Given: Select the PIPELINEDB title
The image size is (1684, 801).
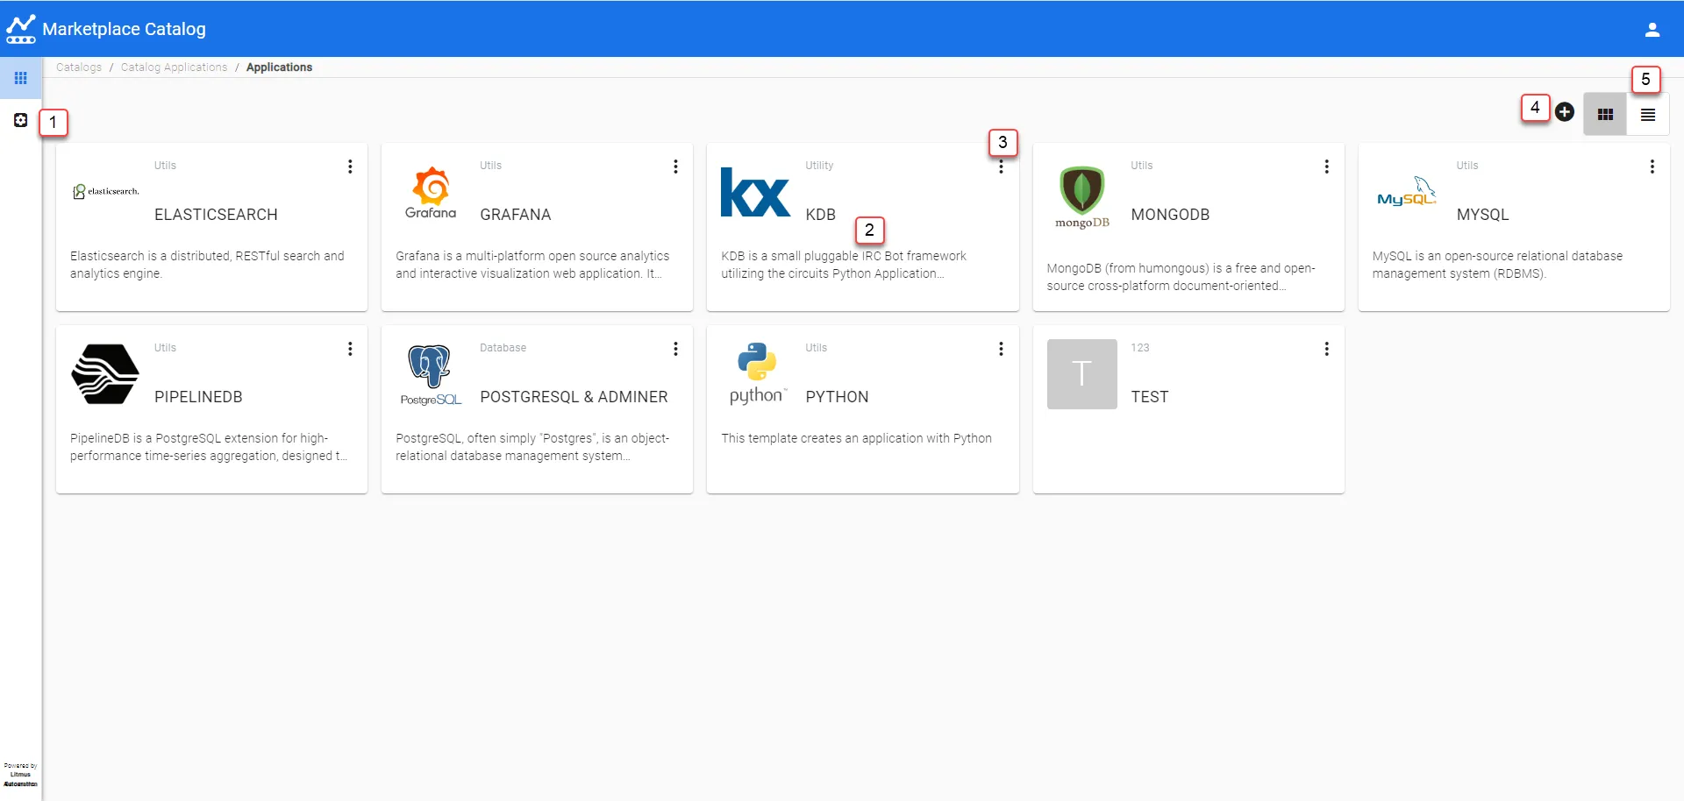Looking at the screenshot, I should click(x=198, y=397).
